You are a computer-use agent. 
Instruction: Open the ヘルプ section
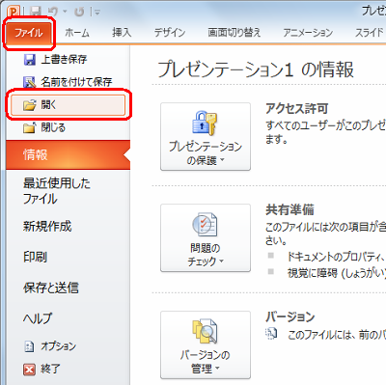(x=37, y=318)
